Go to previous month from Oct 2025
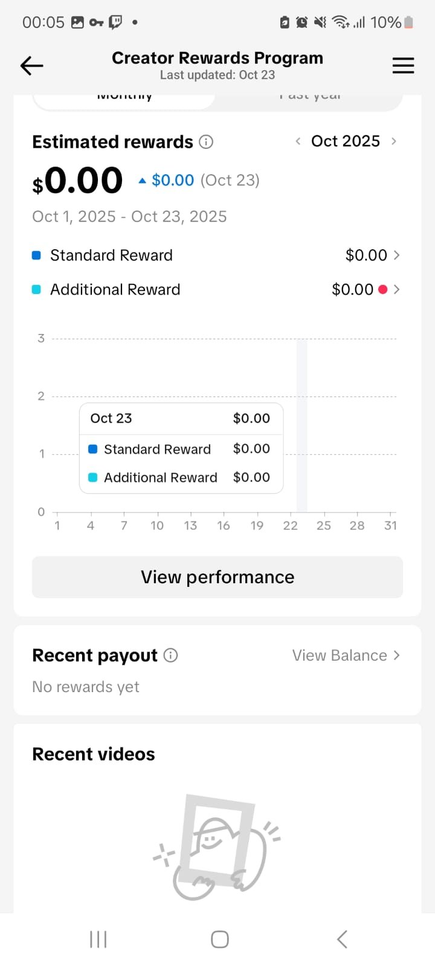435x968 pixels. (x=298, y=142)
